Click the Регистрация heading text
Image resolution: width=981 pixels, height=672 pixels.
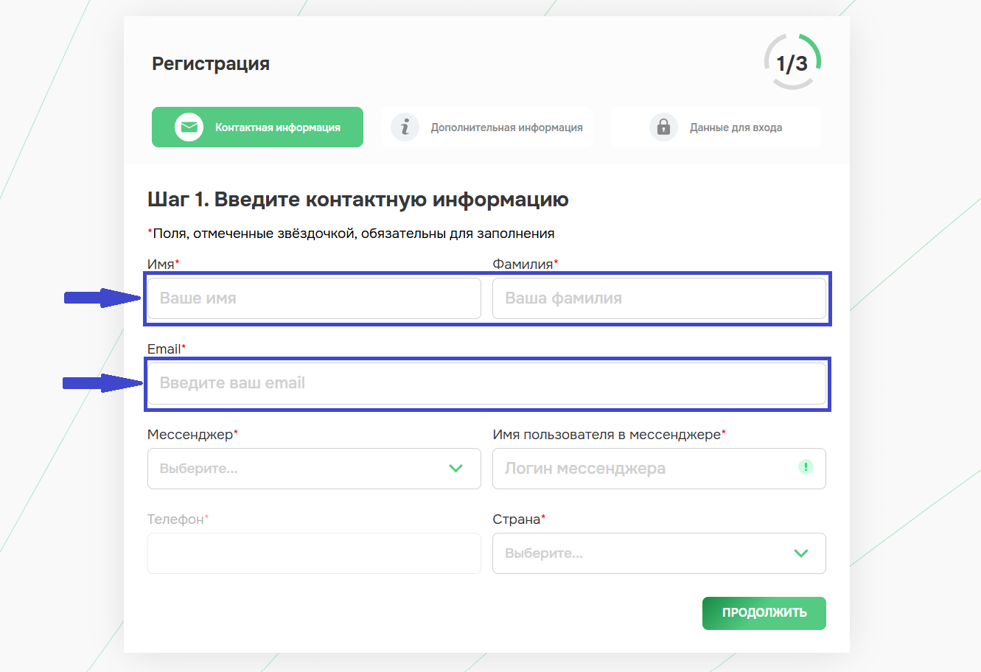coord(211,63)
